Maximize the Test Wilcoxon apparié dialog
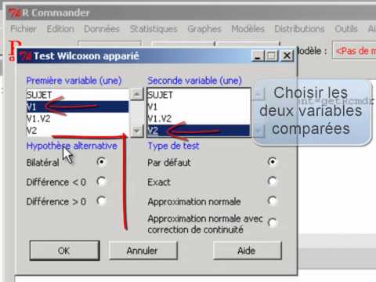Image resolution: width=376 pixels, height=282 pixels. pyautogui.click(x=272, y=56)
